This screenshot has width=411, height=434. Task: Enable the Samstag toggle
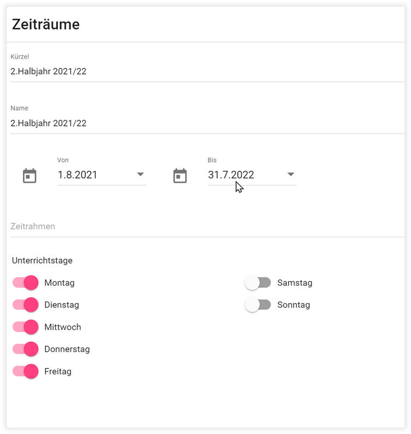(258, 283)
